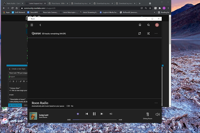200x133 pixels.
Task: Open RoPieeeXL bookmark
Action: [x=129, y=12]
